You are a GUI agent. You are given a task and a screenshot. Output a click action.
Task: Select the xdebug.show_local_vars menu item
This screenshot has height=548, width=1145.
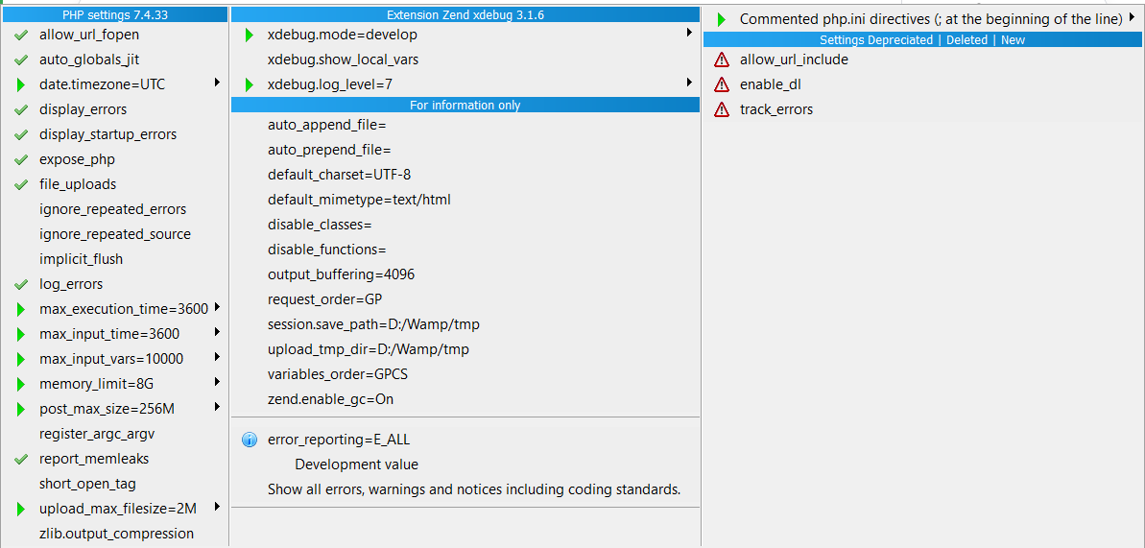tap(344, 60)
